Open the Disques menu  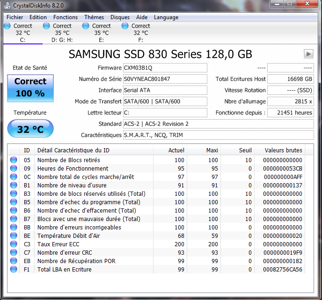click(x=120, y=17)
